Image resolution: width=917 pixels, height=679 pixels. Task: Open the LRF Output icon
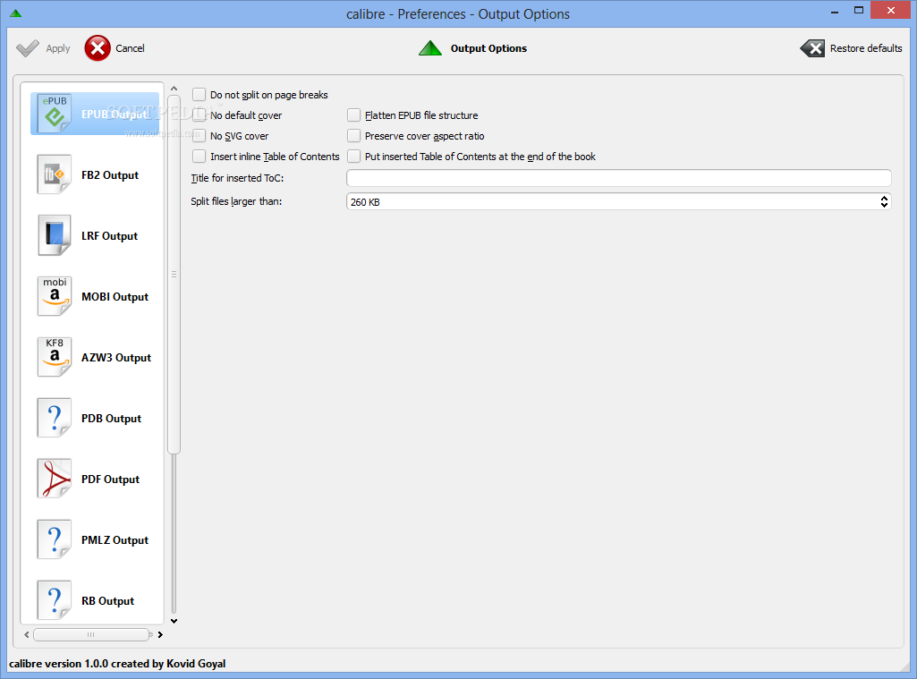click(55, 235)
